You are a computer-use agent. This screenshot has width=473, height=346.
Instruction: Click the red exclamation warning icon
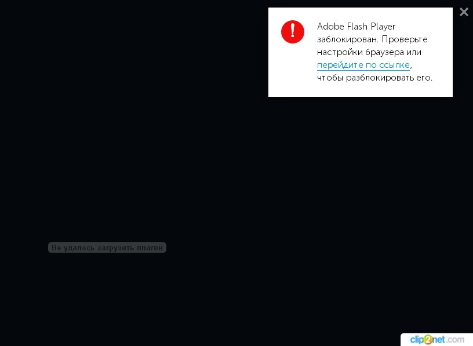293,32
